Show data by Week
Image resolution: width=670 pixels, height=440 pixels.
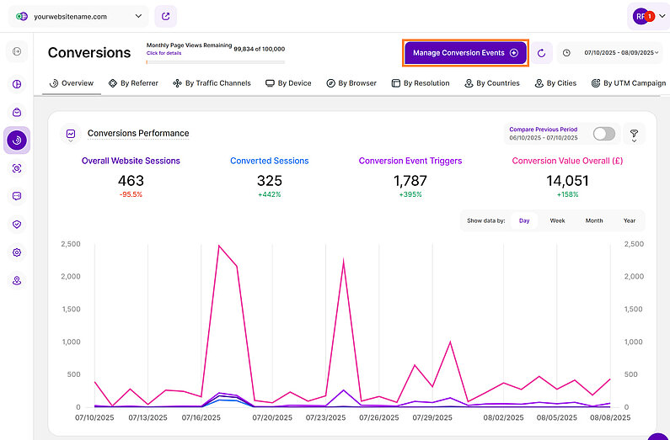click(557, 220)
